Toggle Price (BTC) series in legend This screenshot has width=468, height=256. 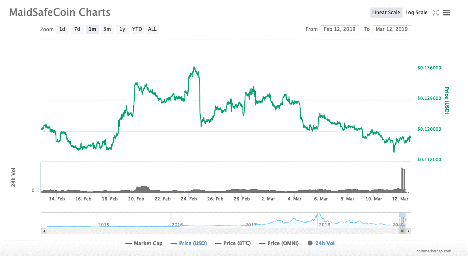pos(233,243)
